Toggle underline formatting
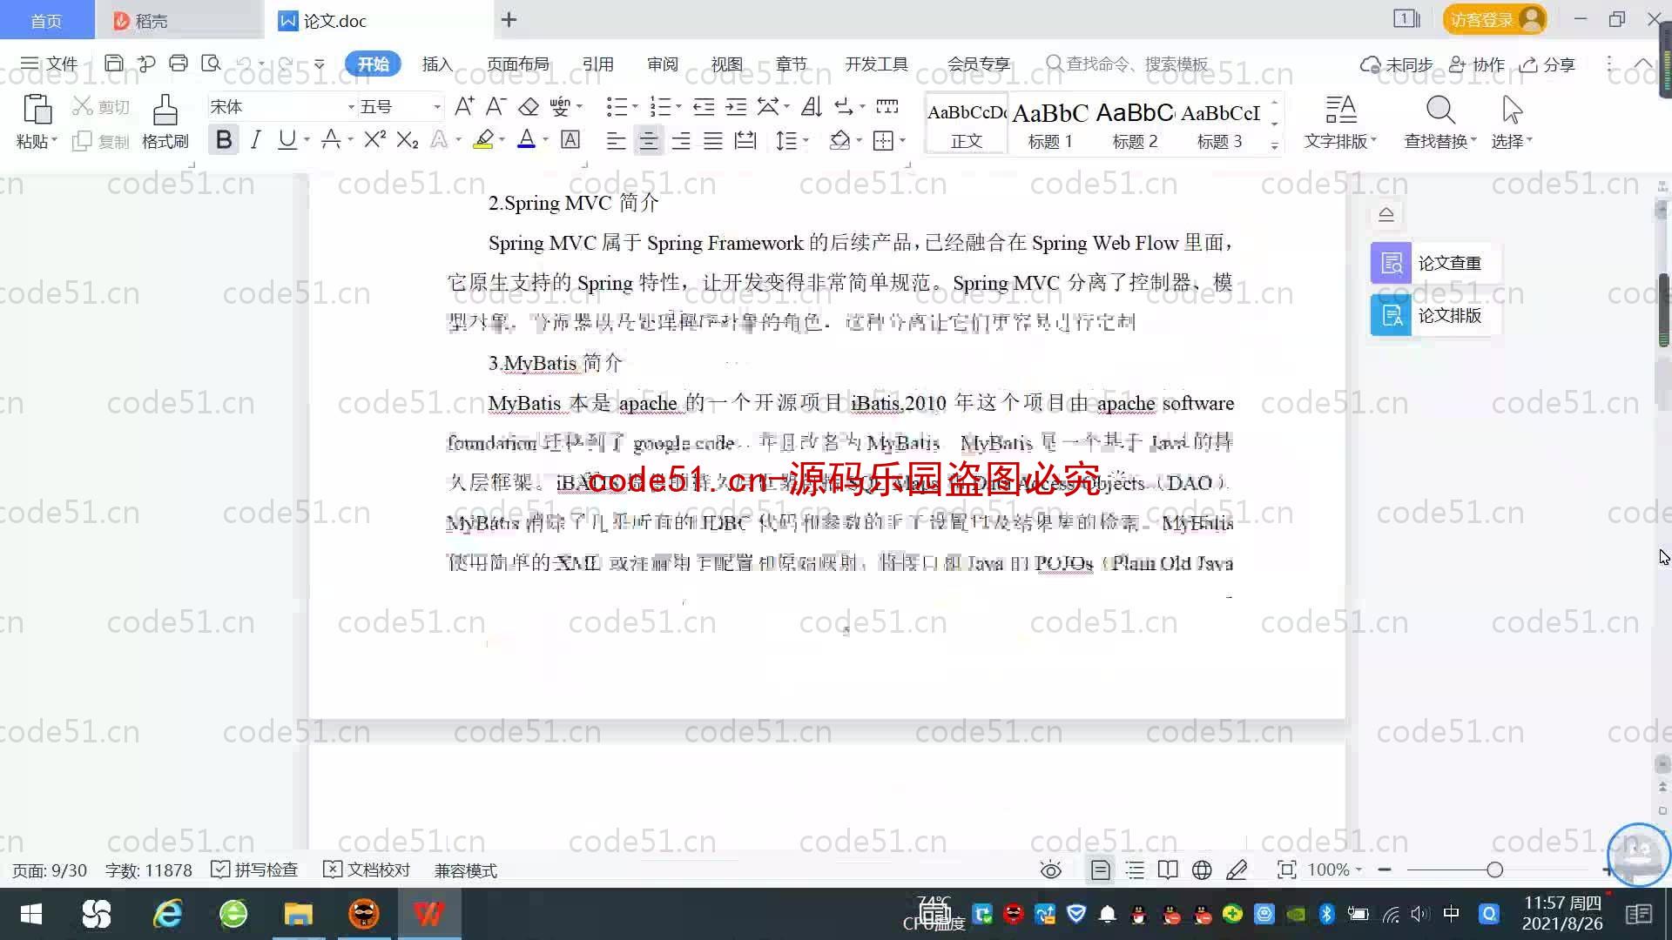This screenshot has height=940, width=1672. 287,140
